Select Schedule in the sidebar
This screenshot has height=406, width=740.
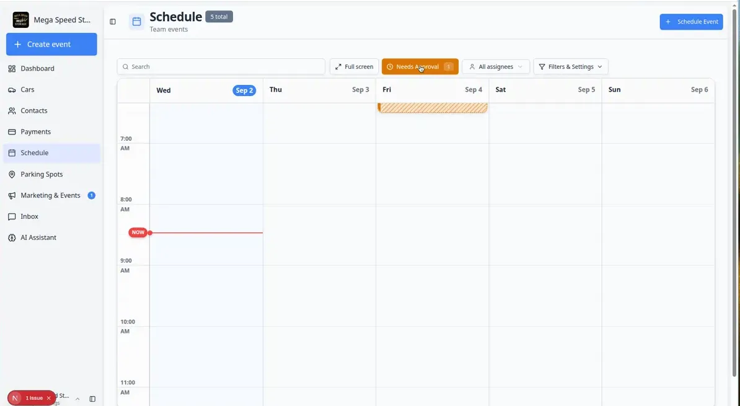(x=51, y=153)
